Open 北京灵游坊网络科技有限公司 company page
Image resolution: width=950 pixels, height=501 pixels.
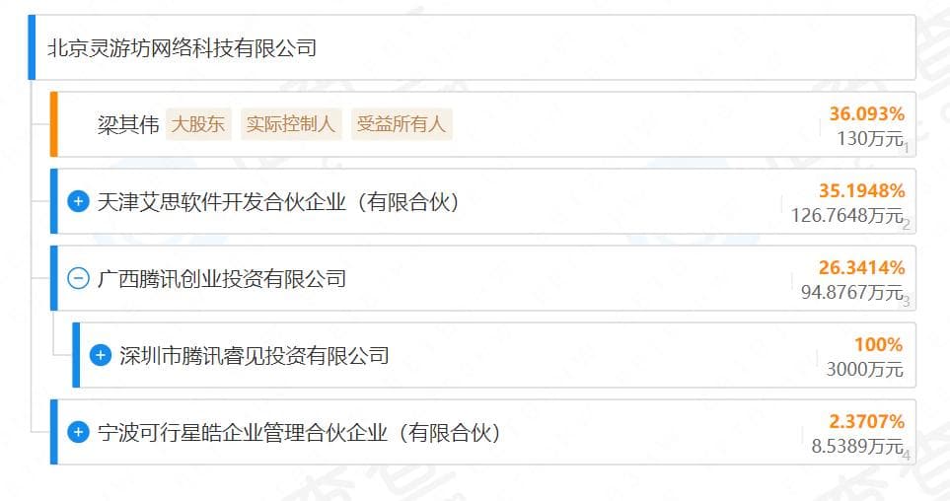pos(182,47)
